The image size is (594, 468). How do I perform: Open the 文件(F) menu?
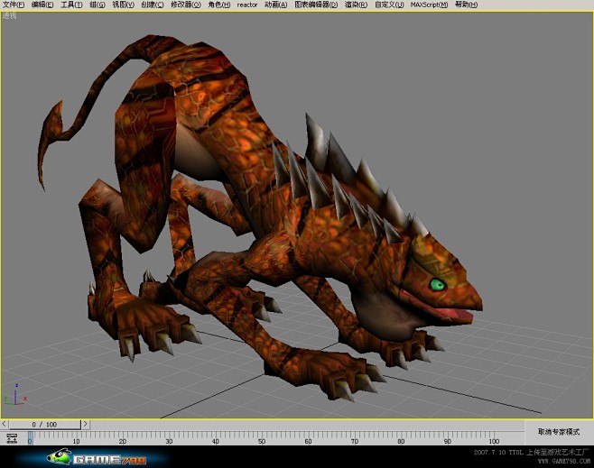[14, 5]
